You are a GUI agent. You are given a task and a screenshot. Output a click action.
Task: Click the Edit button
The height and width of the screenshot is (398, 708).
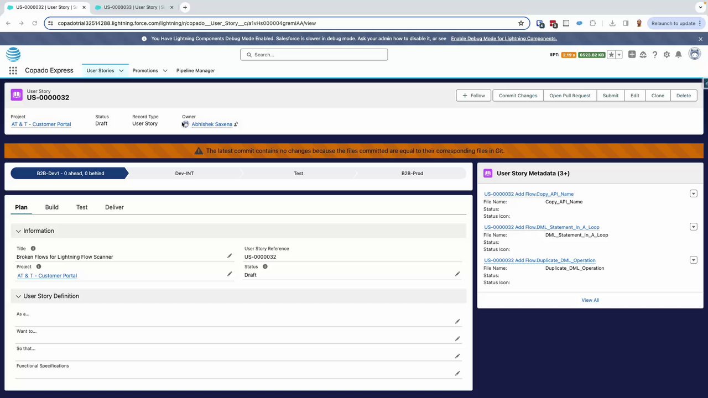(x=635, y=96)
